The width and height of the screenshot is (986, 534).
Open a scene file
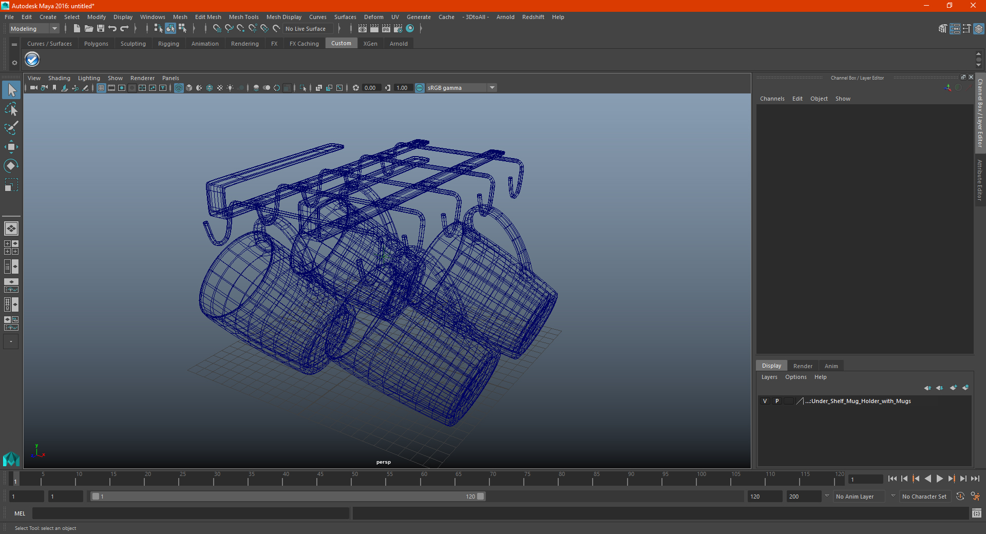tap(88, 29)
